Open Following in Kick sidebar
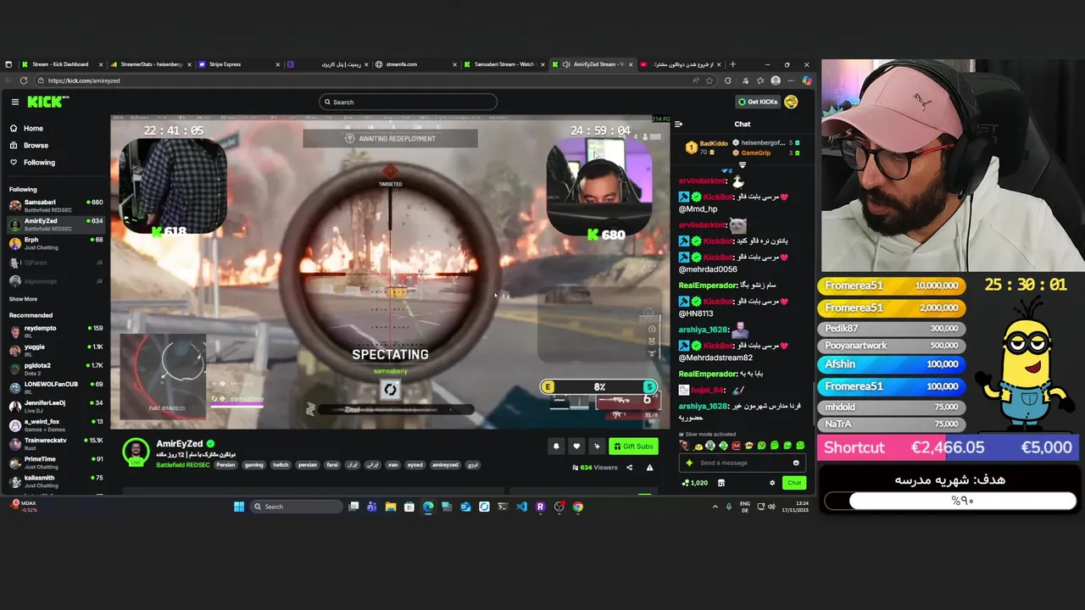The height and width of the screenshot is (610, 1085). click(39, 162)
